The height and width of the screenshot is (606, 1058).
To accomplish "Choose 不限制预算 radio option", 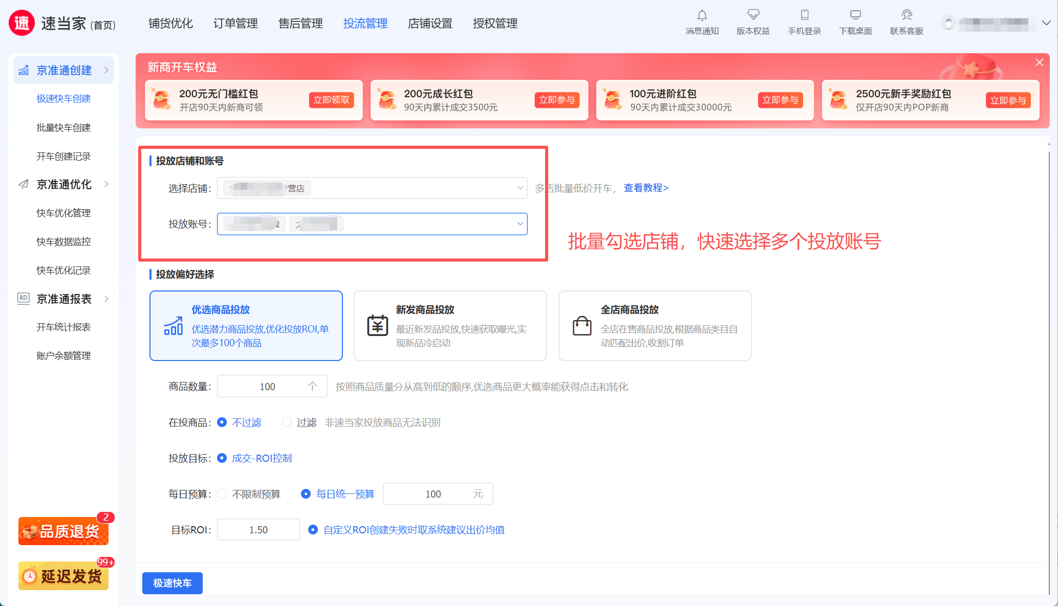I will pos(222,494).
